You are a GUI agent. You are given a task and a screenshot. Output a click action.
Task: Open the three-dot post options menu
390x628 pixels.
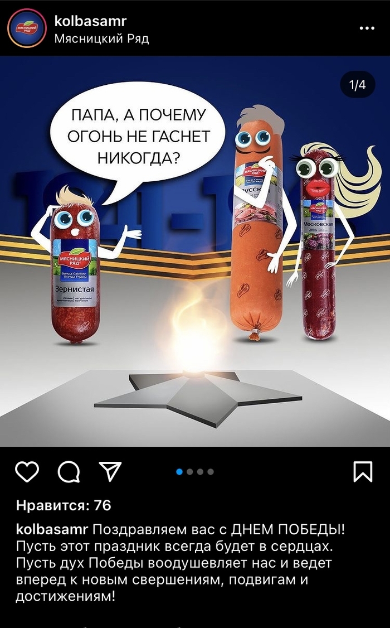click(x=367, y=28)
